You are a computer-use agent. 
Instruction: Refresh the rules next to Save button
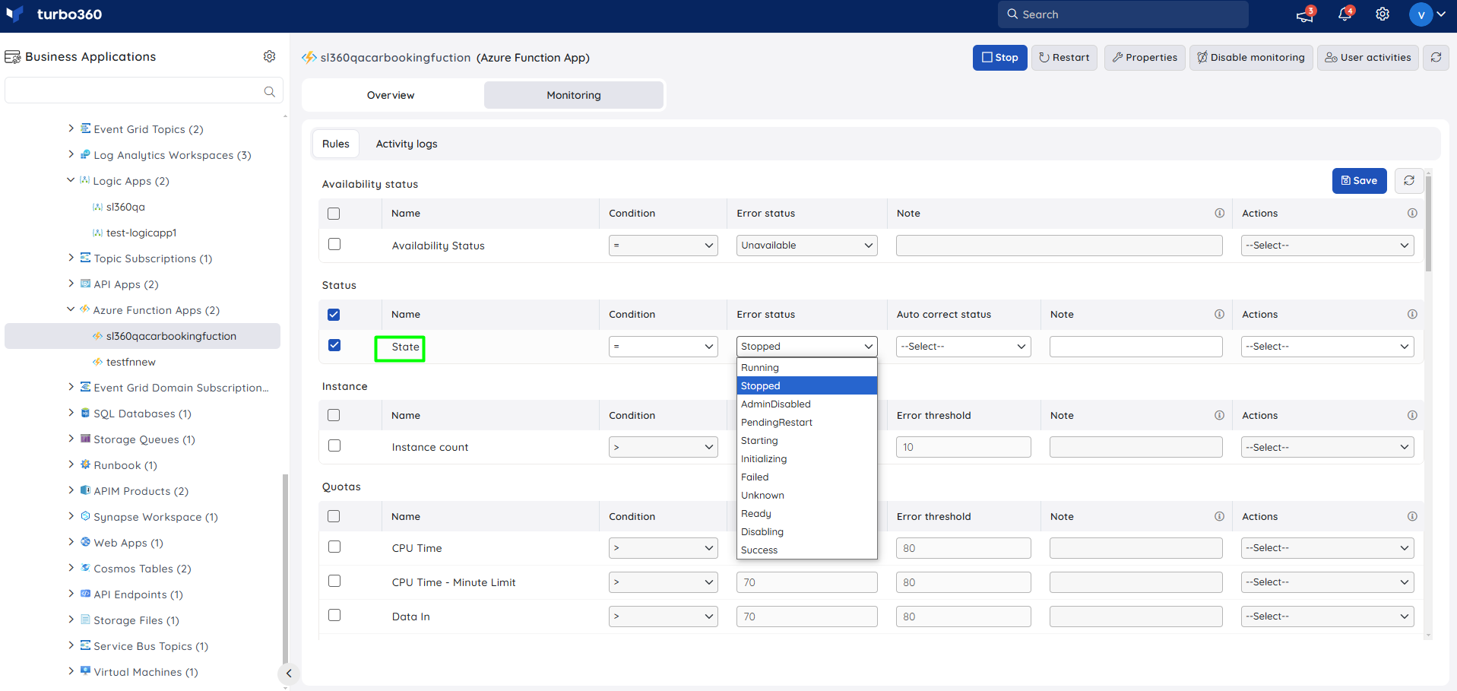(1409, 181)
